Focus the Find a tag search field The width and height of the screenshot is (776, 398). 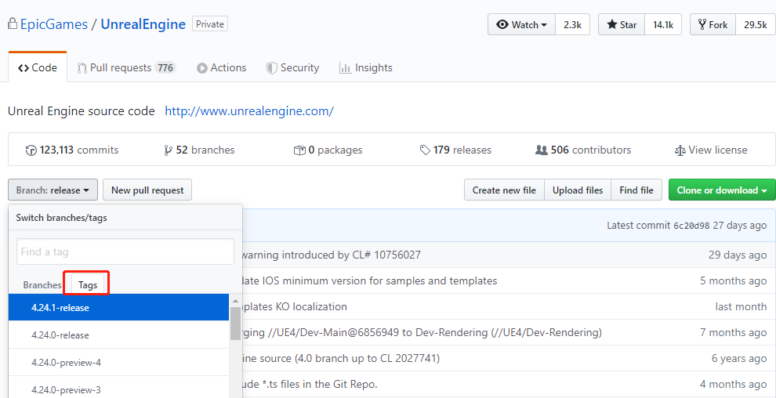(x=125, y=251)
